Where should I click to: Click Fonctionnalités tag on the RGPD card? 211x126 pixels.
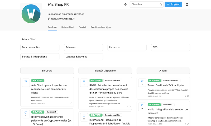(x=113, y=80)
